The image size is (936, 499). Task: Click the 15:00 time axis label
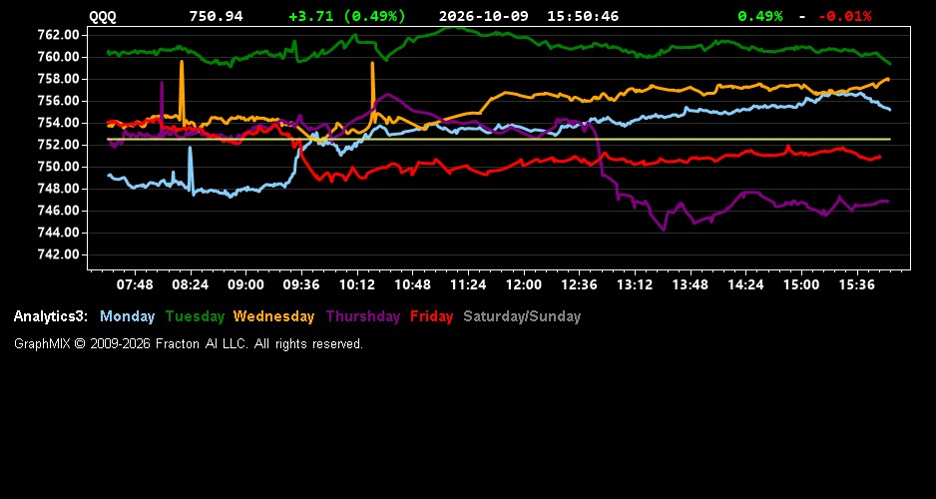[x=801, y=284]
